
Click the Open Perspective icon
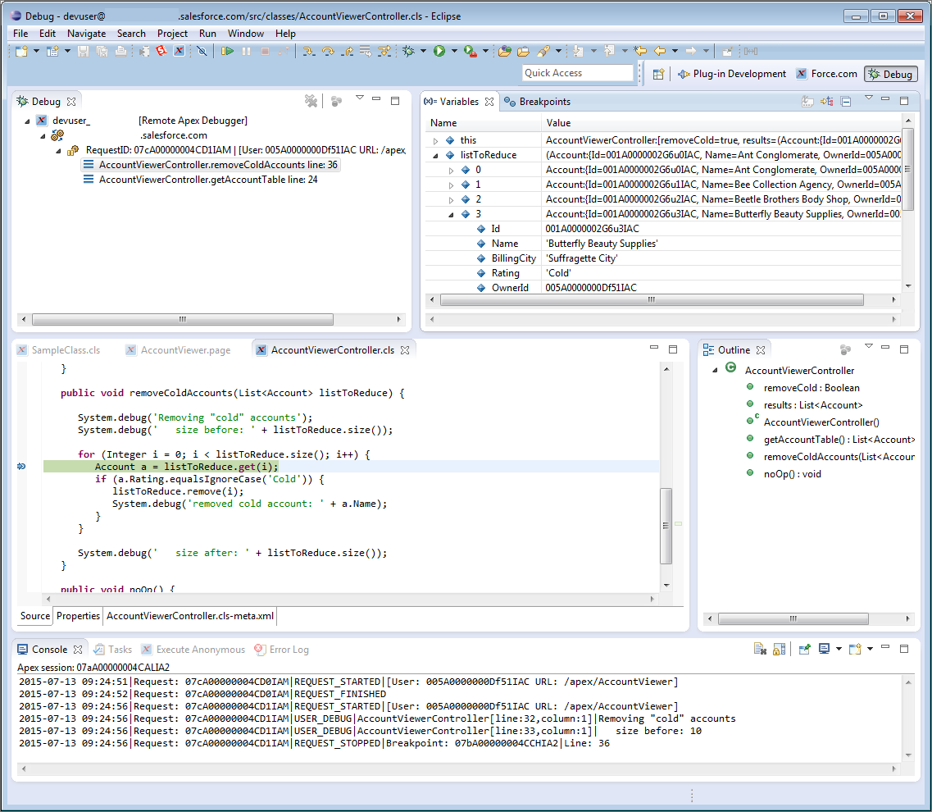tap(658, 74)
